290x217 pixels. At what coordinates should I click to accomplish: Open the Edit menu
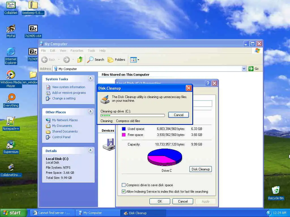(x=52, y=51)
